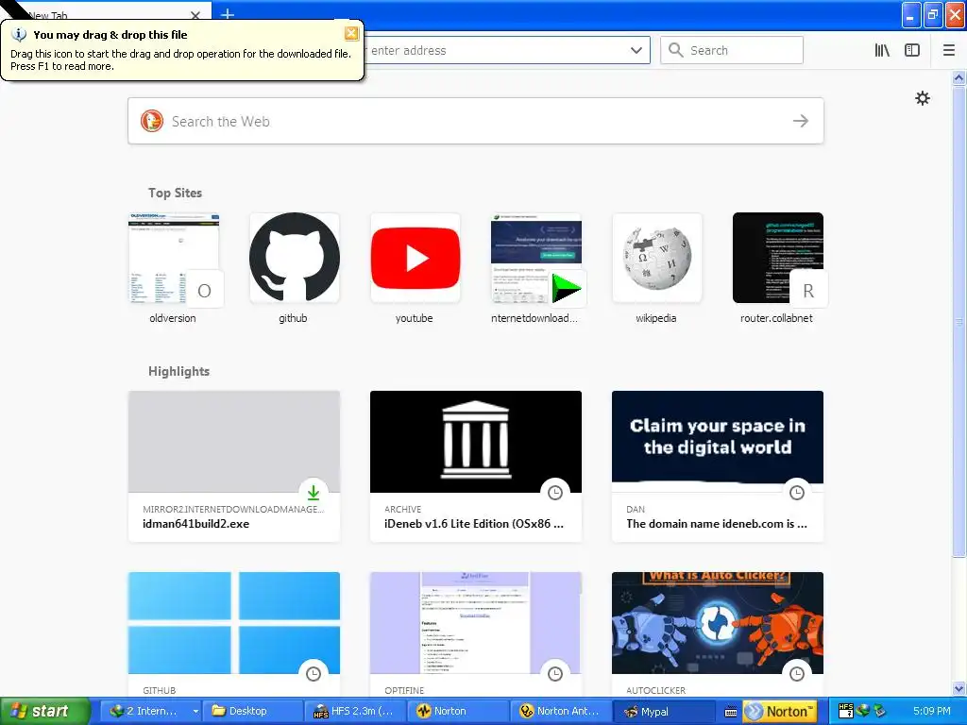Open the Norton toolbar in taskbar

click(x=779, y=711)
